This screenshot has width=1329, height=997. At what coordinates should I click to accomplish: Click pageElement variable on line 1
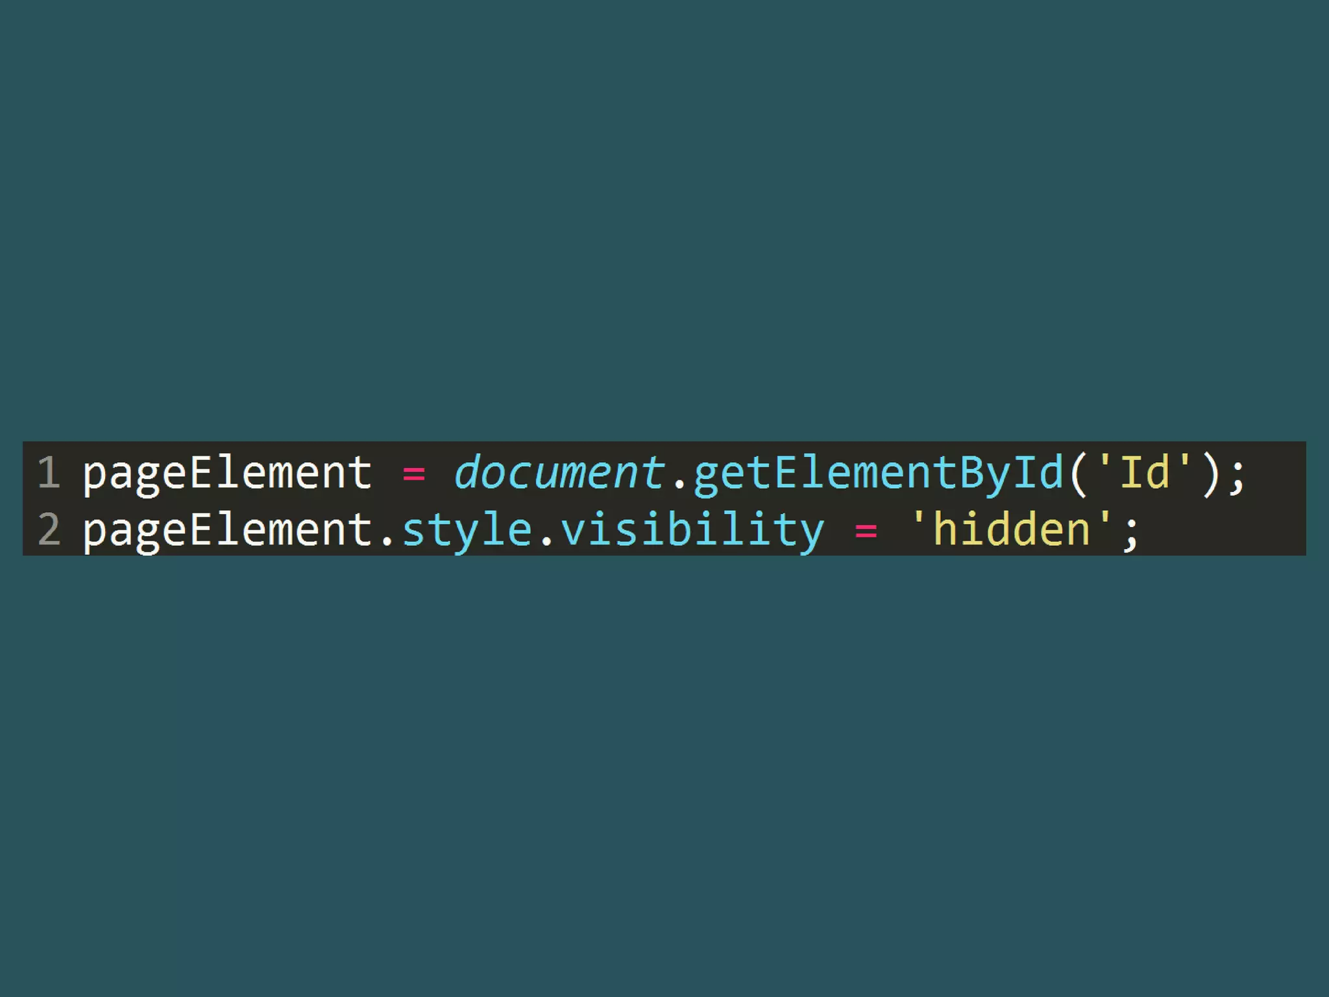pos(227,474)
